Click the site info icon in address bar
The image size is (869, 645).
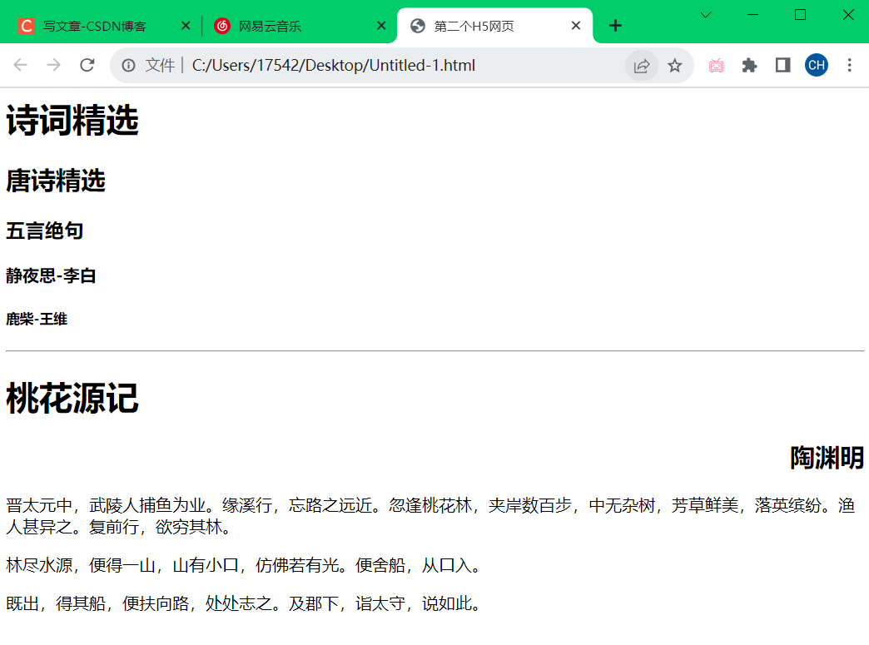128,65
